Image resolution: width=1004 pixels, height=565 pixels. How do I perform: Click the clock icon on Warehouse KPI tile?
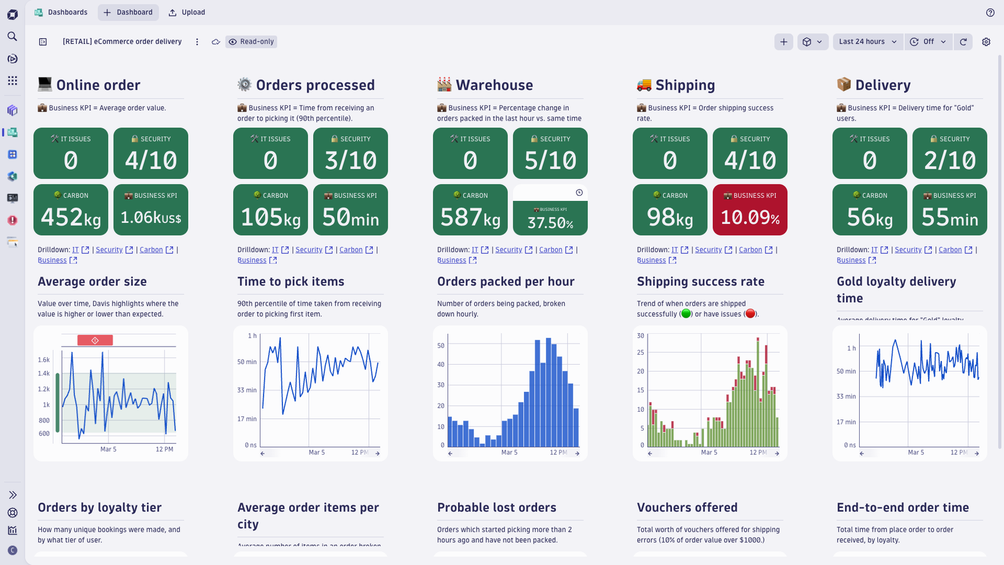tap(579, 193)
